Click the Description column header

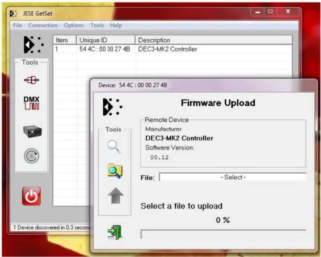tap(214, 40)
